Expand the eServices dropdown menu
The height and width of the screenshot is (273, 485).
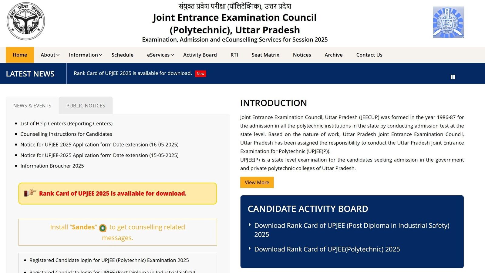point(160,55)
